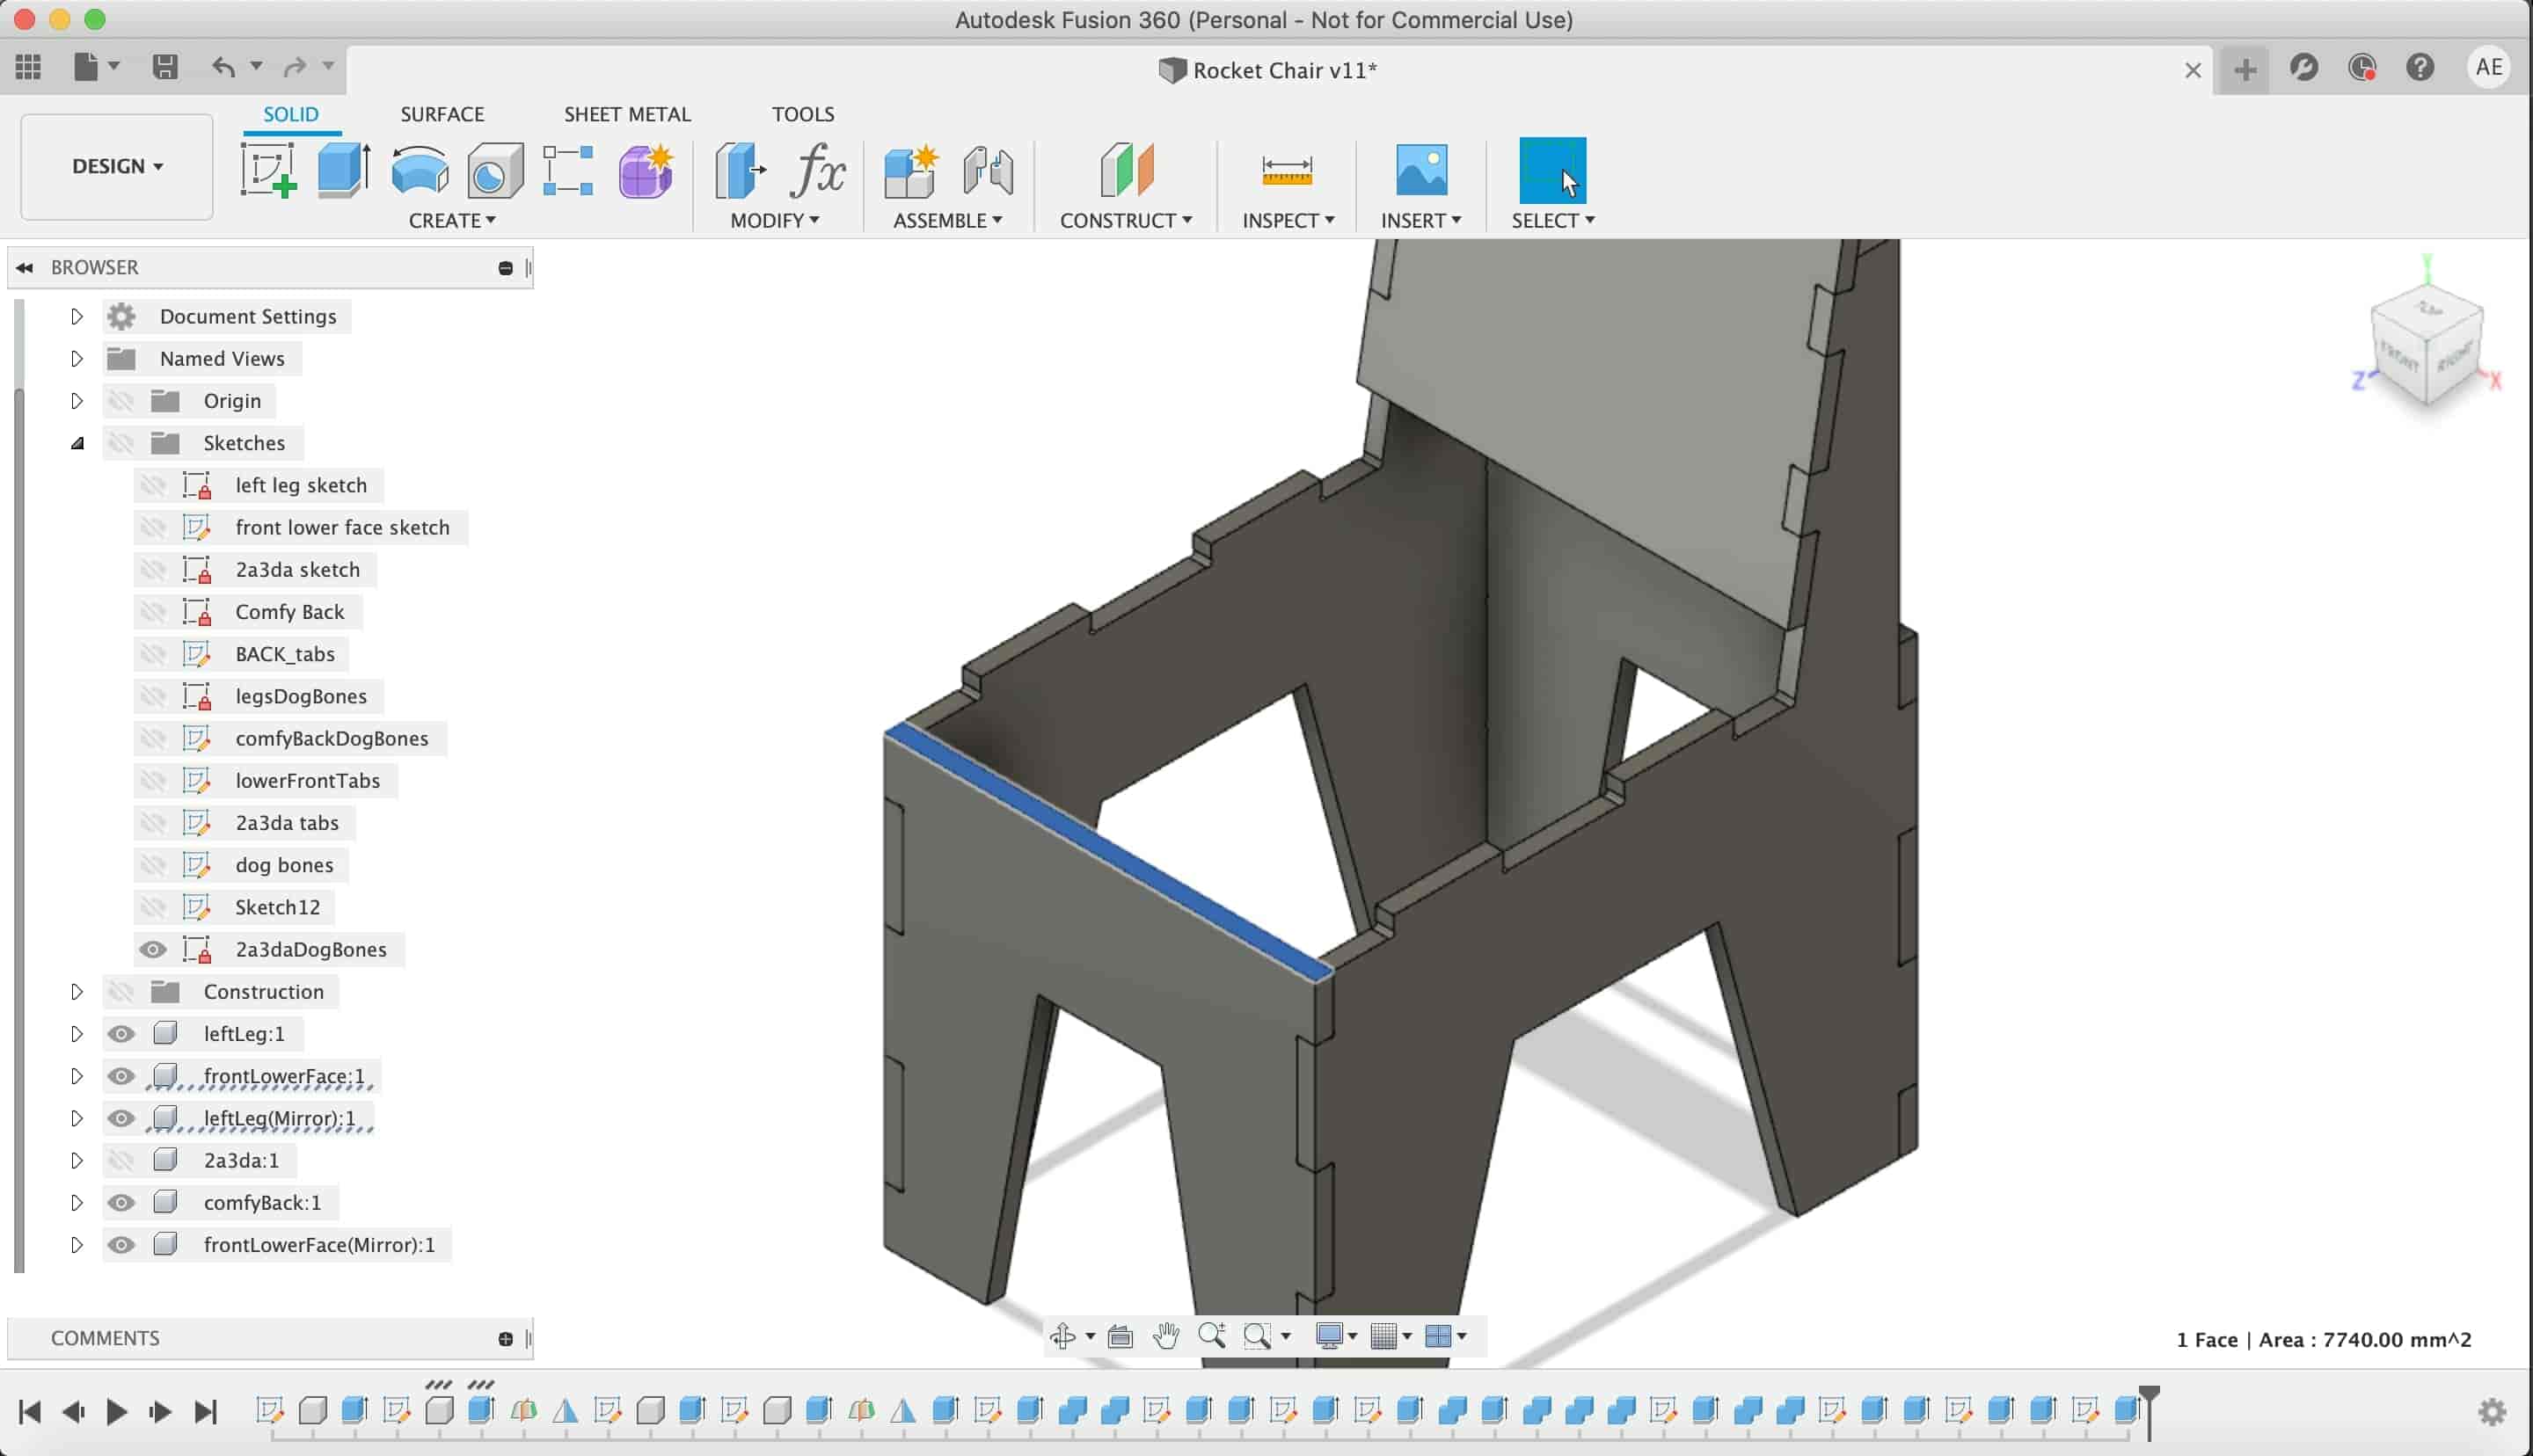
Task: Switch to the SURFACE tab
Action: (442, 114)
